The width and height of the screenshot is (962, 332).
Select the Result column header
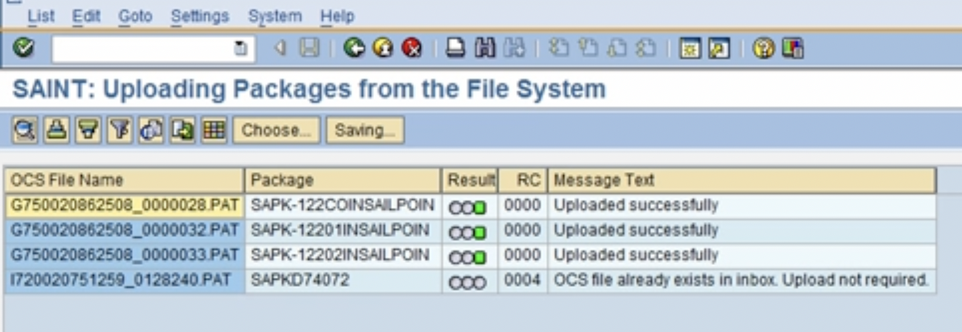pyautogui.click(x=470, y=181)
